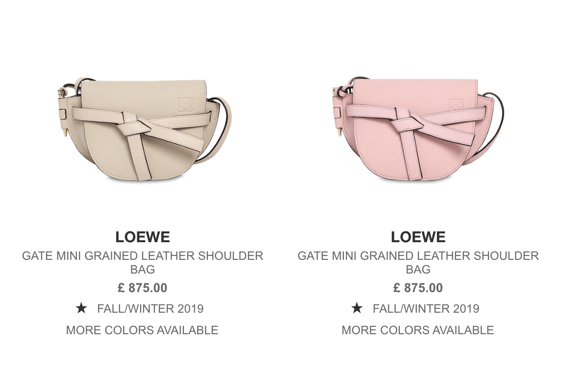Screen dimensions: 561x367
Task: Click the knotted bow on the pink bag
Action: (408, 121)
